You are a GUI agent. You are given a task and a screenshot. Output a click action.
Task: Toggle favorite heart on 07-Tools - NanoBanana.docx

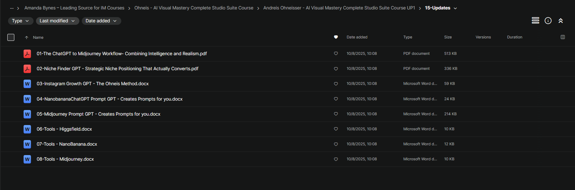(336, 144)
